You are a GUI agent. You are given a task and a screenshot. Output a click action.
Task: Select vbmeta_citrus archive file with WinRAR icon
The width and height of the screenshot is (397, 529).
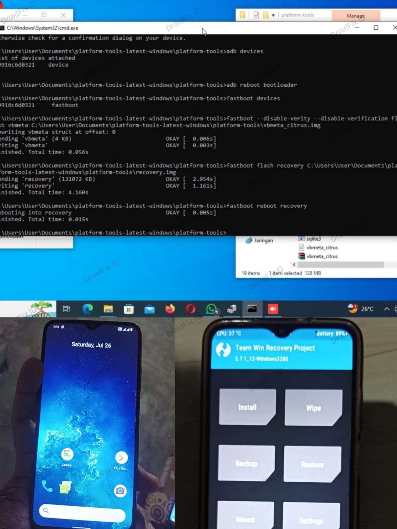point(318,256)
